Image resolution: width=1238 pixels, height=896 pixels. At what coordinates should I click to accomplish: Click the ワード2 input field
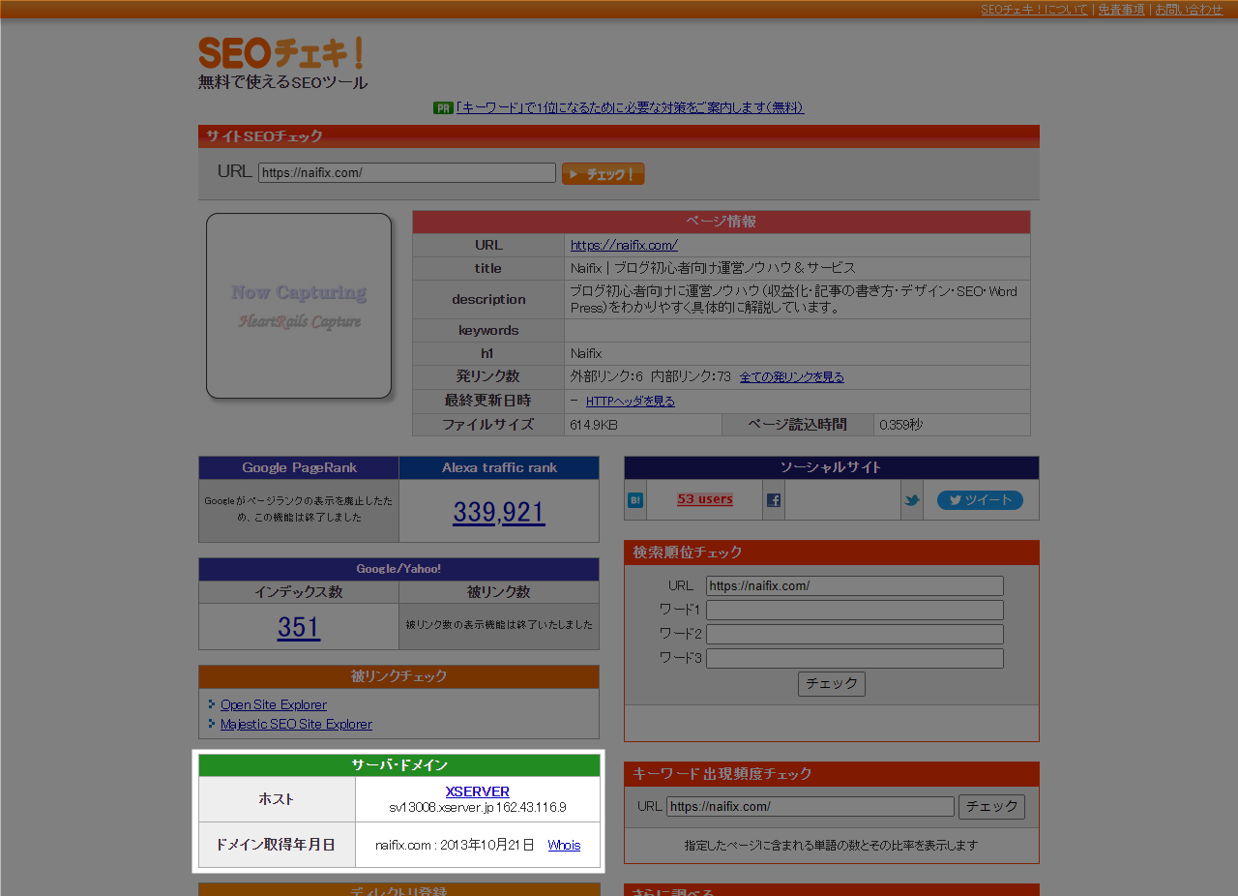pyautogui.click(x=855, y=635)
